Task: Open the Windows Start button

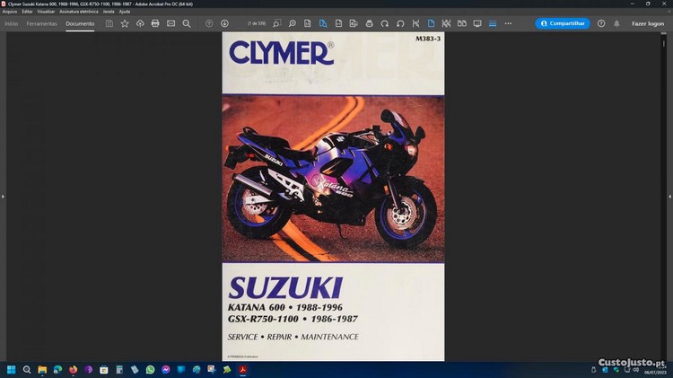Action: (x=11, y=369)
